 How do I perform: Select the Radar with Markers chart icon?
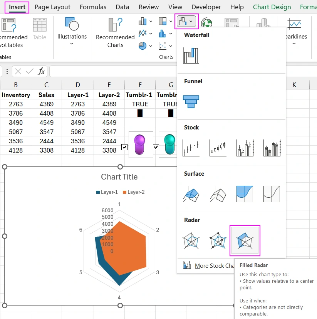[x=218, y=240]
